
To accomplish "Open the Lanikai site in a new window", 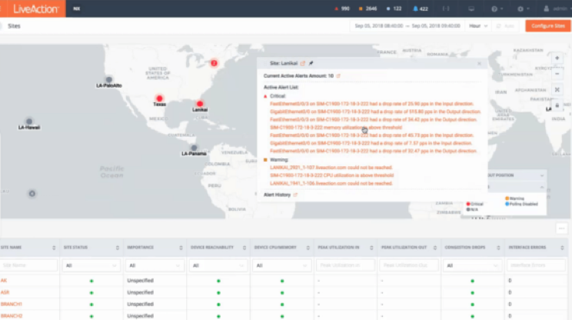I will tap(302, 63).
